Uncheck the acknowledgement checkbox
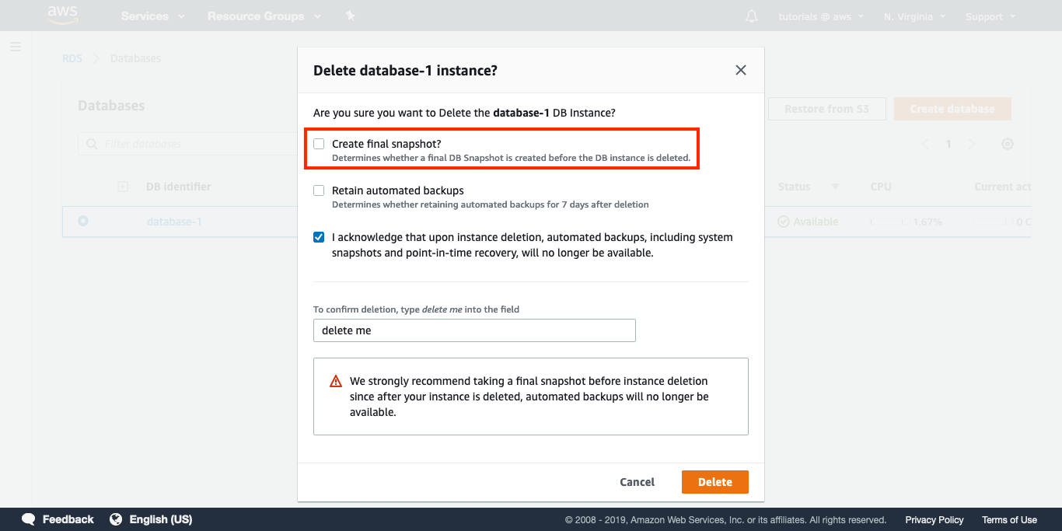The width and height of the screenshot is (1062, 531). tap(319, 237)
